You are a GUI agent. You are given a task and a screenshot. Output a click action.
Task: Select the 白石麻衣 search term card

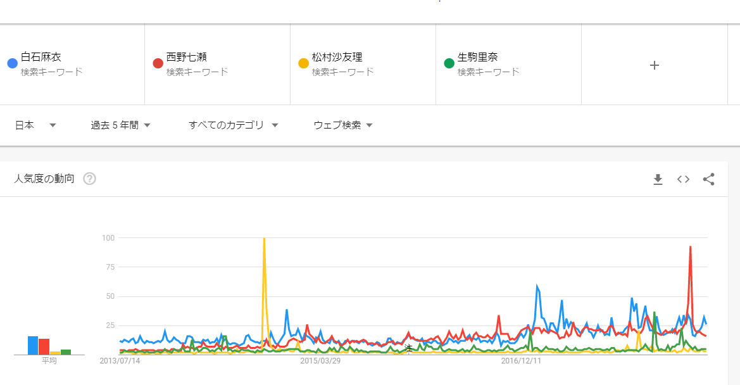coord(72,64)
